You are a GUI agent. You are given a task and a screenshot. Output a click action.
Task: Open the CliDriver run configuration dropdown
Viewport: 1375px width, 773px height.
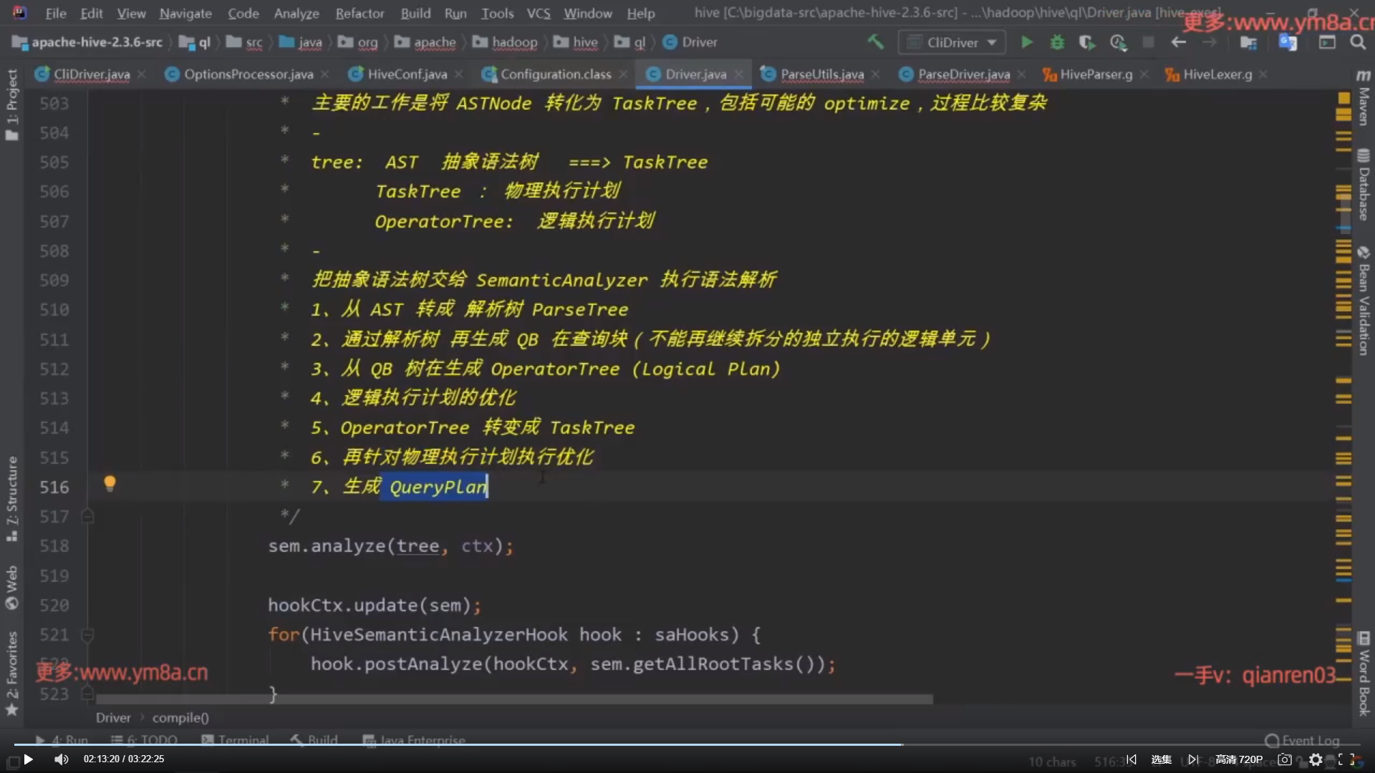click(952, 42)
